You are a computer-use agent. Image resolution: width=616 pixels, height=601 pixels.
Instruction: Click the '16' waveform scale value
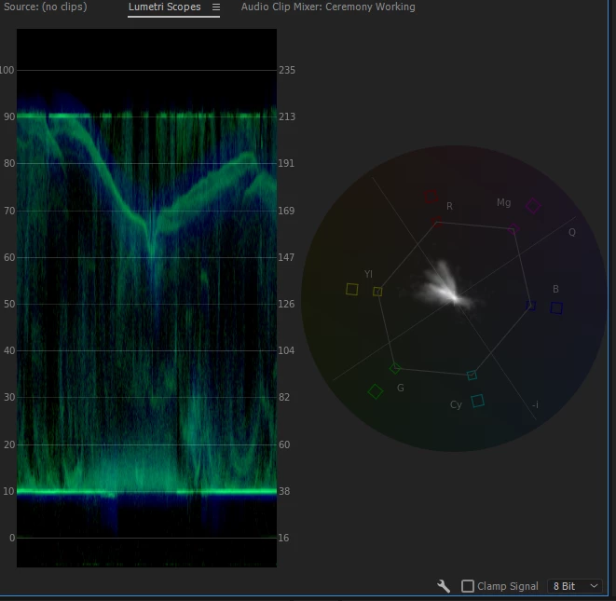(x=283, y=538)
